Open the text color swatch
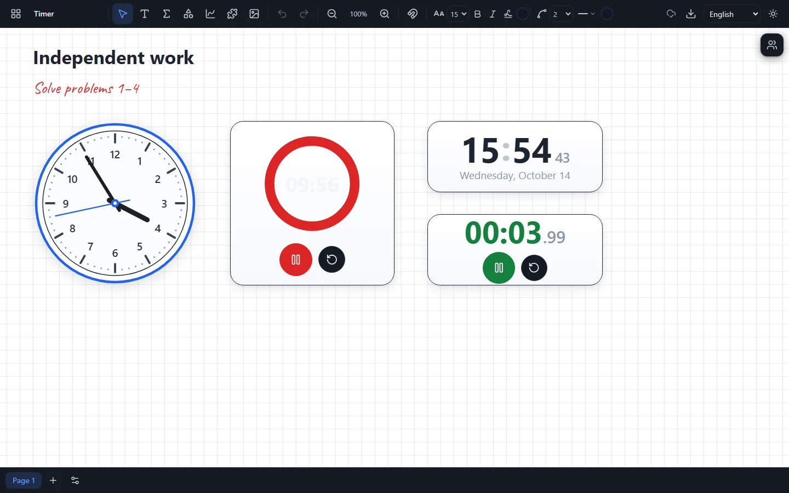The height and width of the screenshot is (493, 789). (x=523, y=14)
